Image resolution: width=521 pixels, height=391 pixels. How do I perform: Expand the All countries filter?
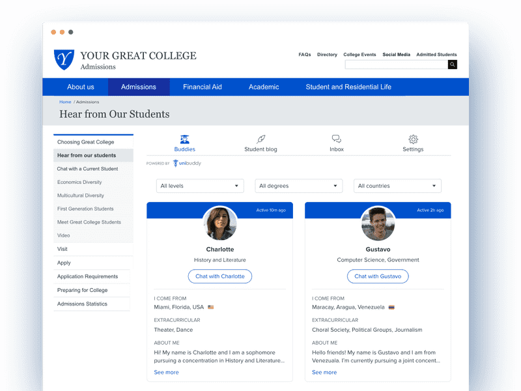(x=397, y=186)
